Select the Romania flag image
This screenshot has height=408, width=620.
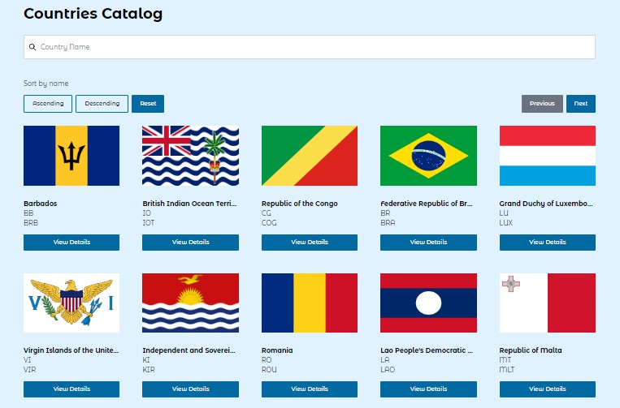[x=309, y=303]
